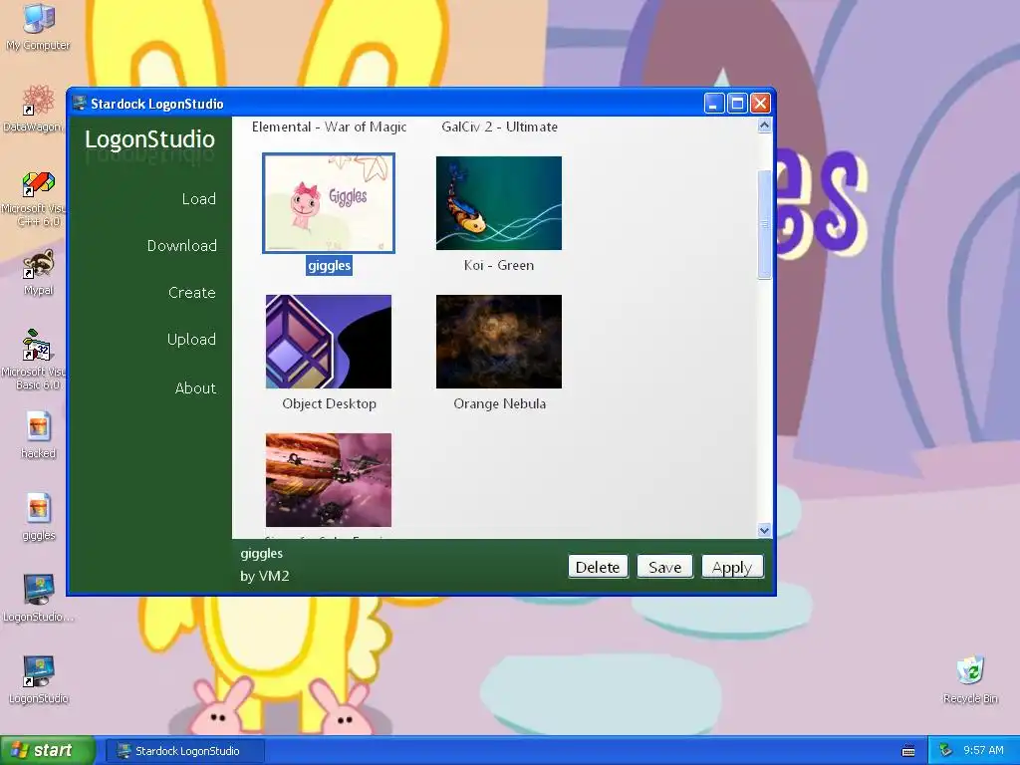This screenshot has width=1020, height=765.
Task: Click the Object Desktop label
Action: (329, 404)
